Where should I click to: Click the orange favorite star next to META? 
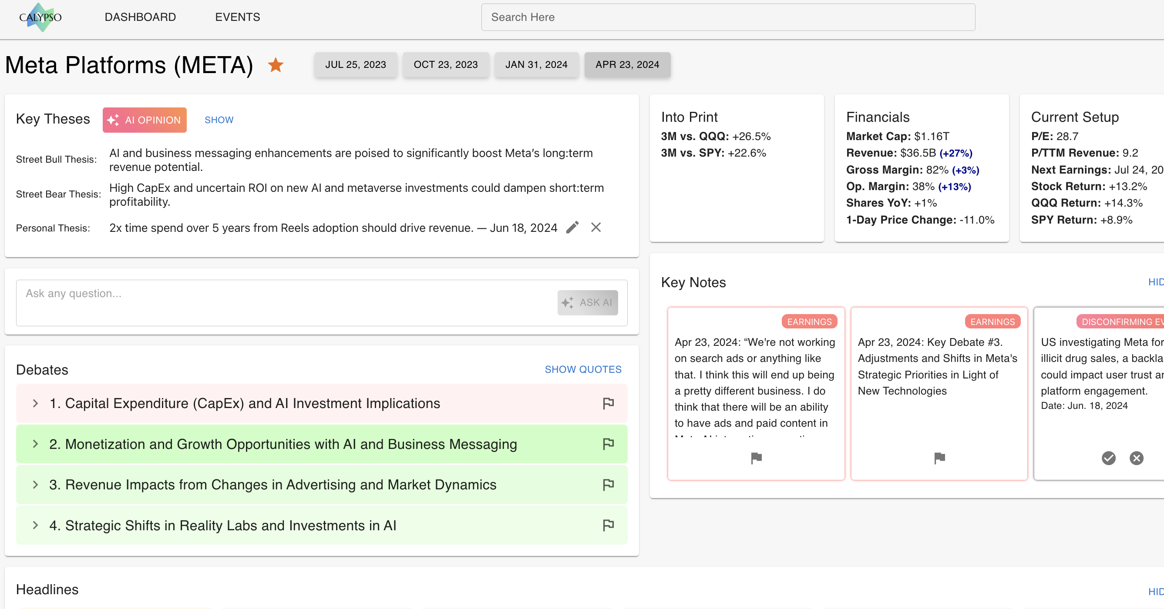[x=275, y=65]
